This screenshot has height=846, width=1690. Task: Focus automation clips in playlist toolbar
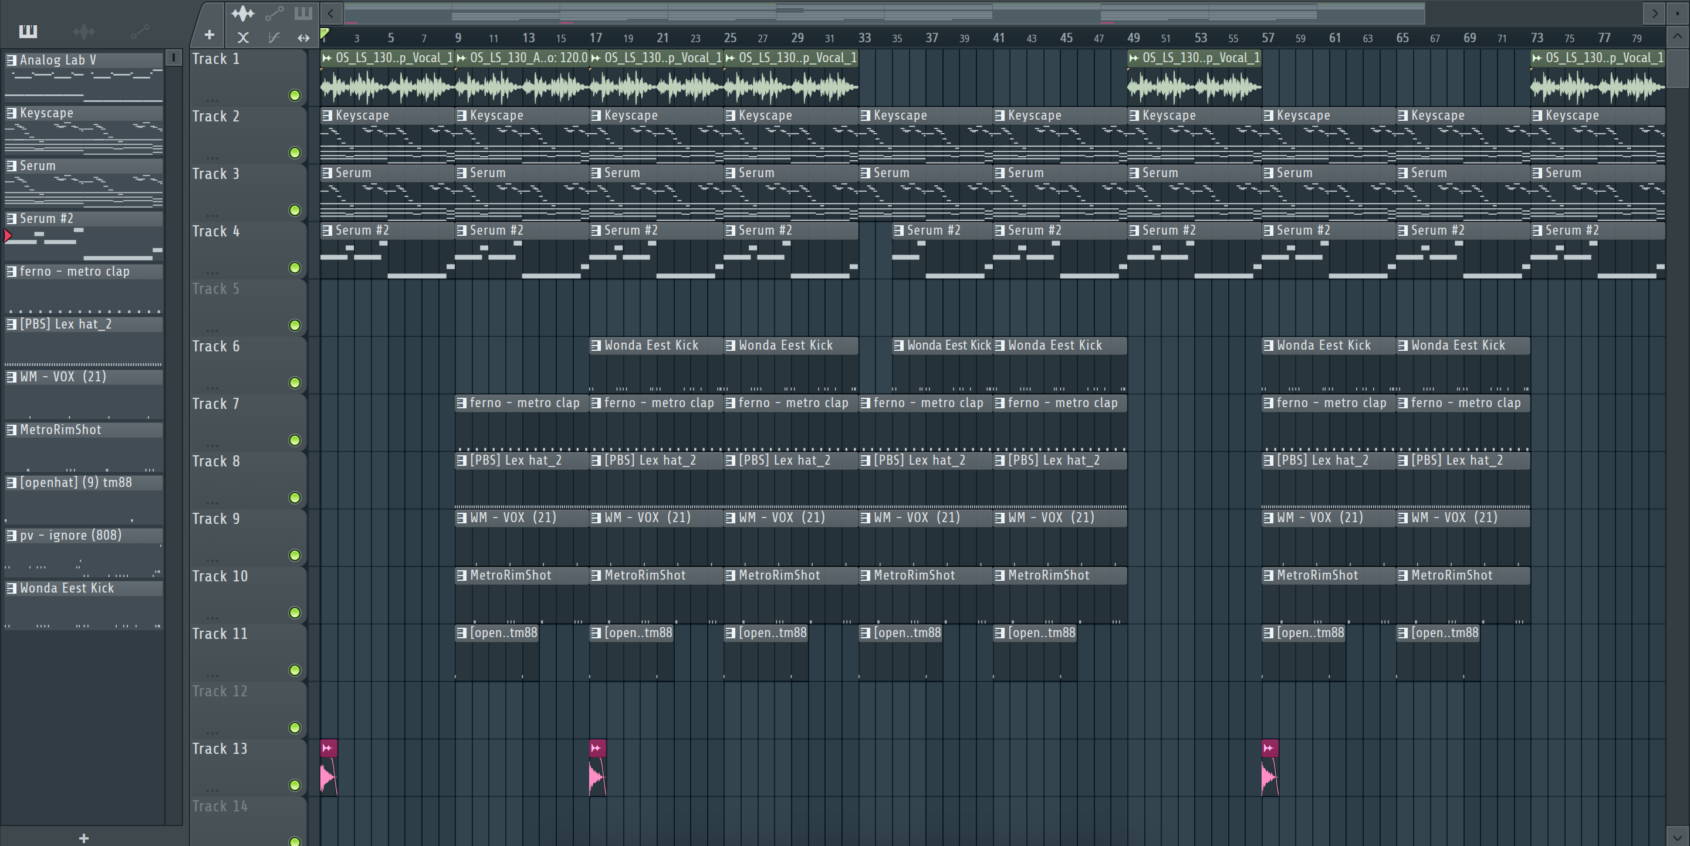pyautogui.click(x=274, y=12)
